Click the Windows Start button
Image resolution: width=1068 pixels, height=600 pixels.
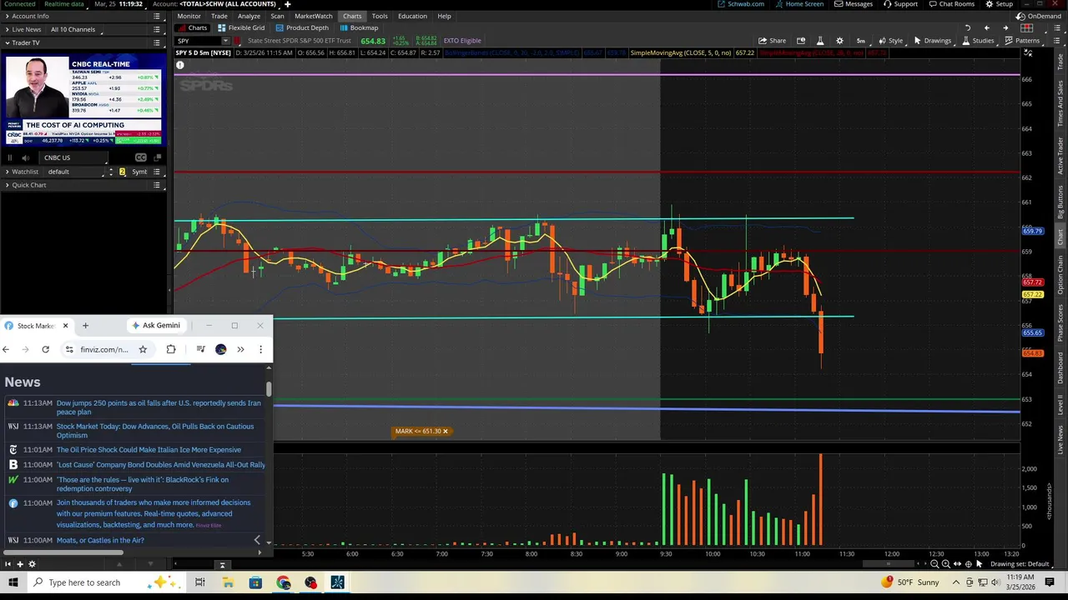pyautogui.click(x=13, y=582)
